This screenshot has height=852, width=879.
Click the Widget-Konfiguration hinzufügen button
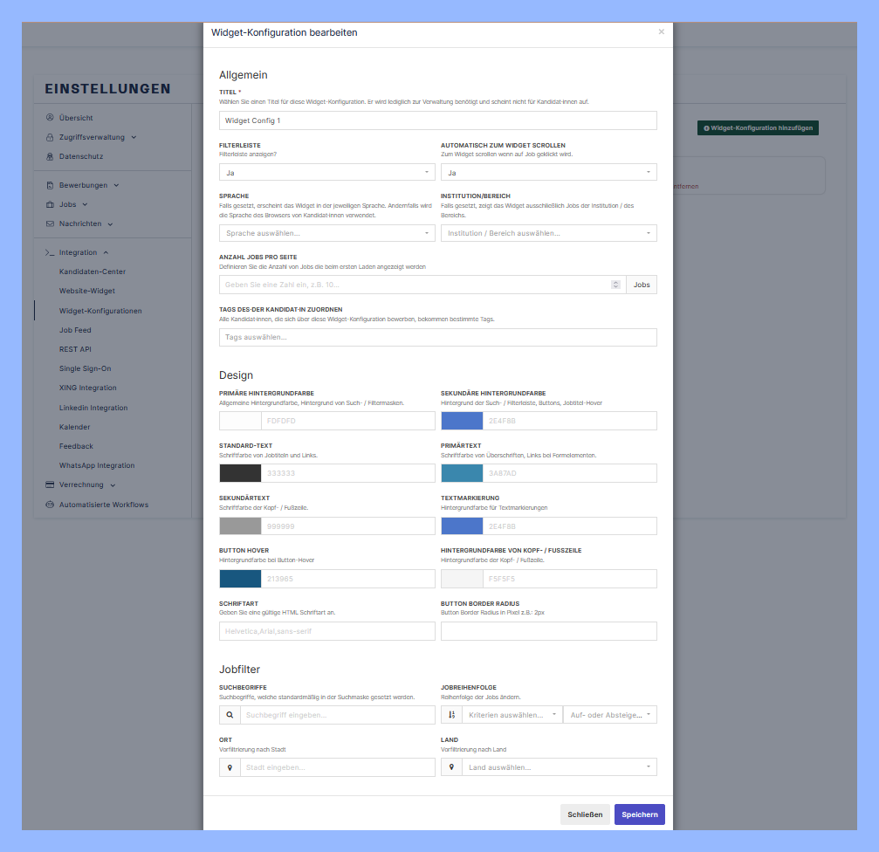pos(756,127)
